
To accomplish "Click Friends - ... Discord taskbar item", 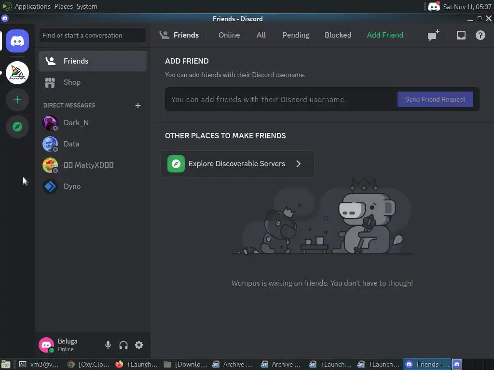I will click(x=427, y=364).
